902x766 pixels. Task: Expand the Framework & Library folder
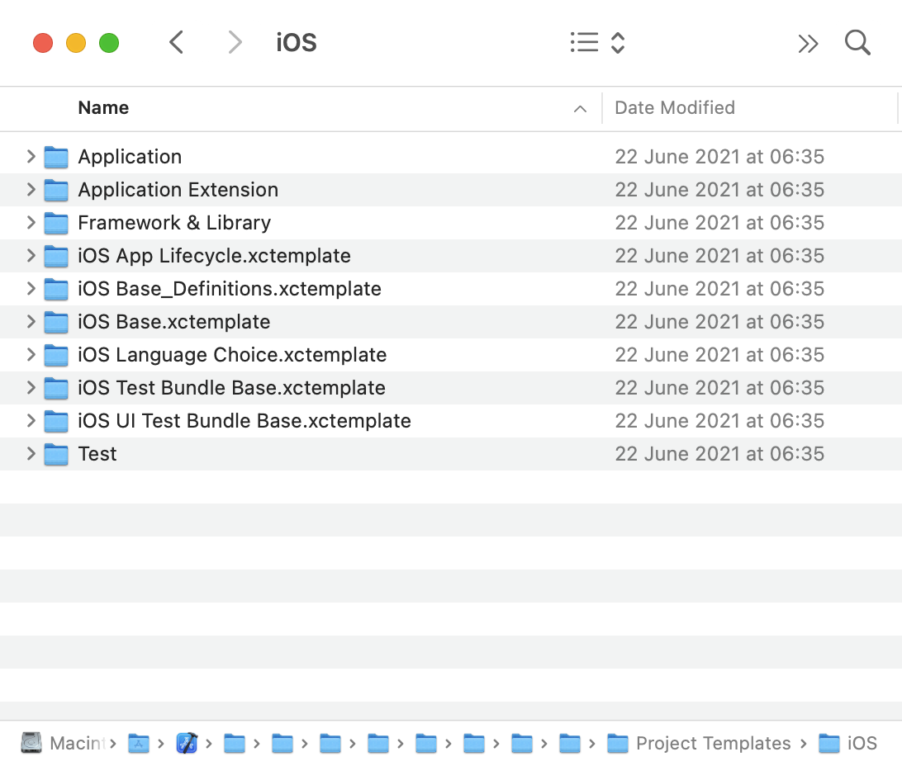pos(31,222)
